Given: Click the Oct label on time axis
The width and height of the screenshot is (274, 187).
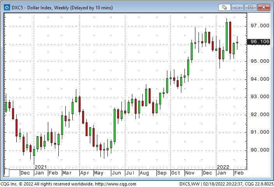Looking at the screenshot, I should click(176, 173).
